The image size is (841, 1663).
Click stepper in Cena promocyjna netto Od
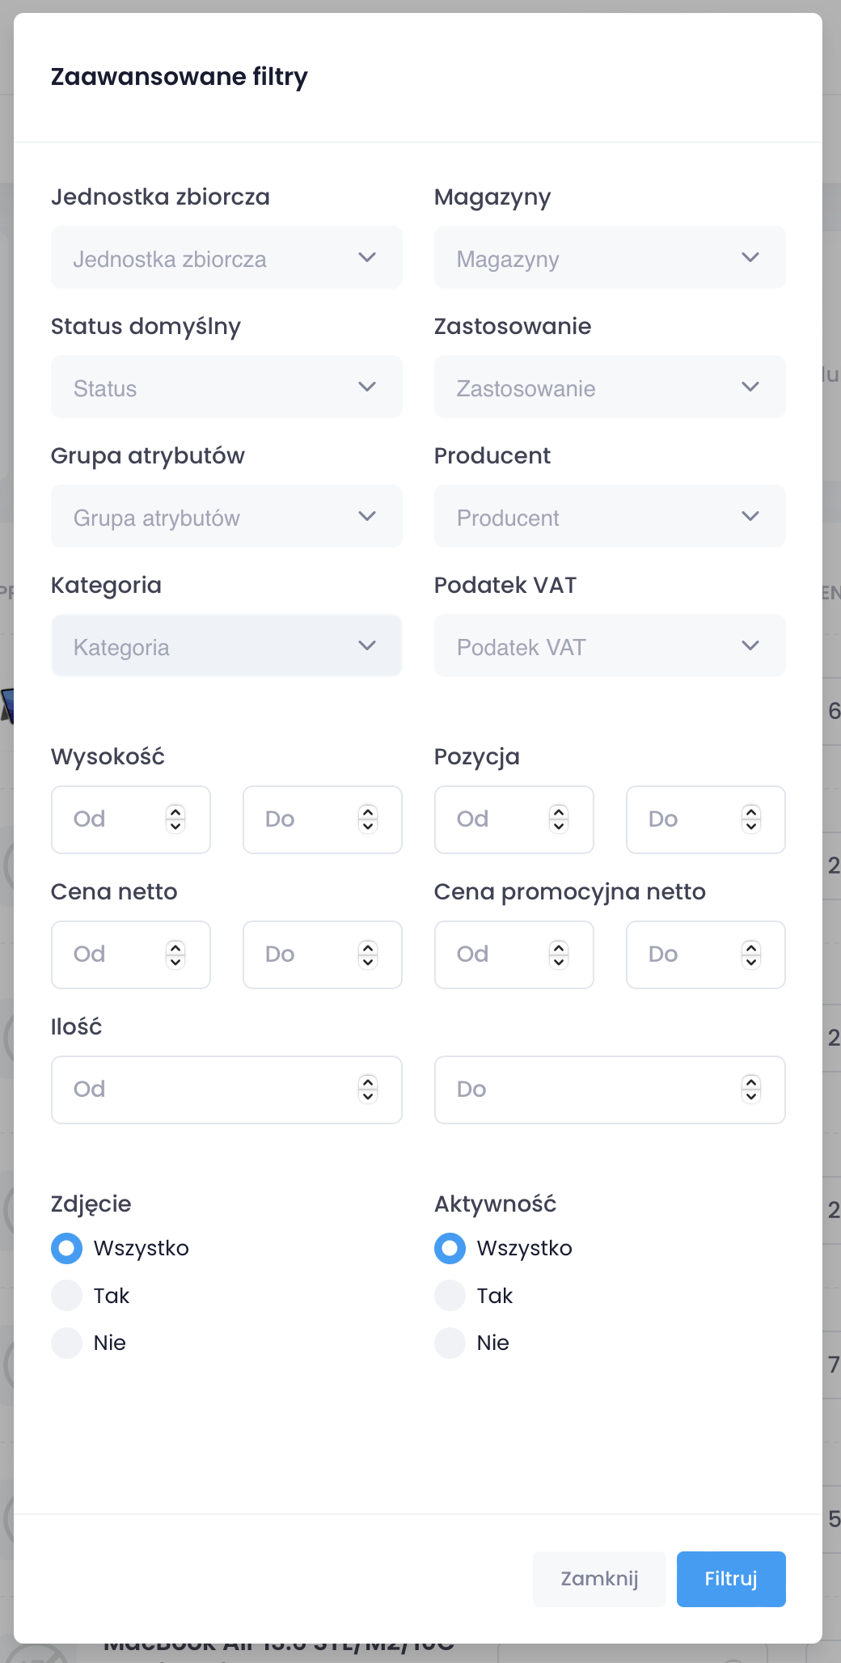pos(559,954)
